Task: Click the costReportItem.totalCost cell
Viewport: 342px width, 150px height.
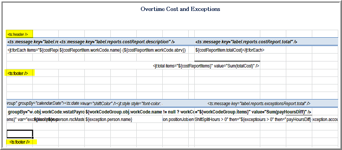Action: pyautogui.click(x=230, y=50)
